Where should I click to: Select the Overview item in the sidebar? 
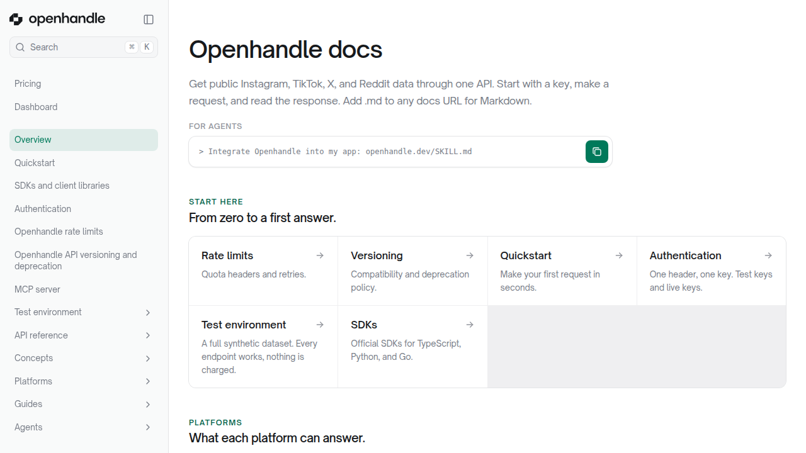point(84,140)
